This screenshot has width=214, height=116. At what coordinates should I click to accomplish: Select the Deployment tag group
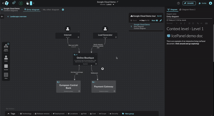pyautogui.click(x=59, y=114)
